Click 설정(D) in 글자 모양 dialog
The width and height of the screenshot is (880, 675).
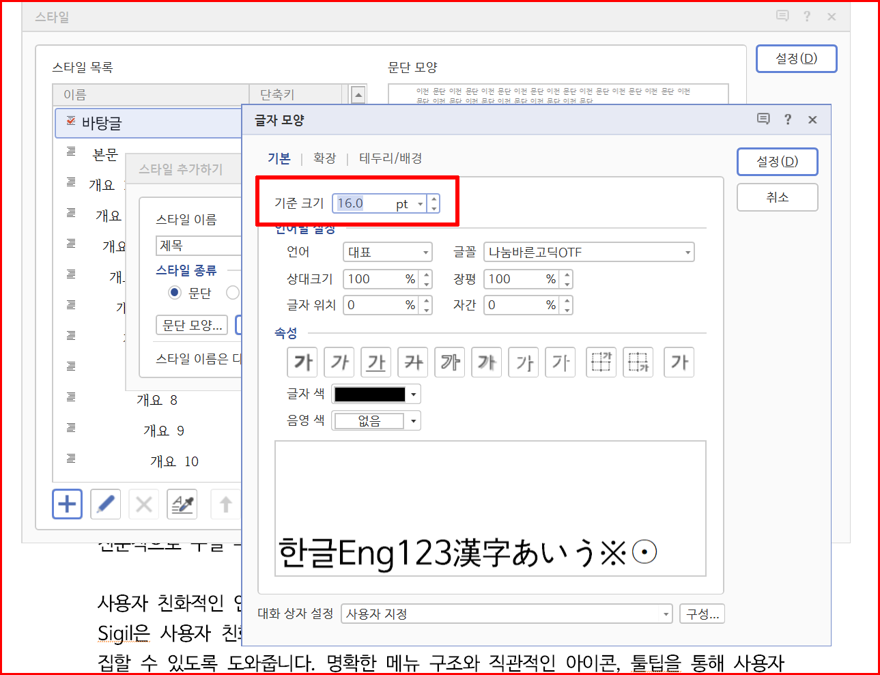pos(777,162)
